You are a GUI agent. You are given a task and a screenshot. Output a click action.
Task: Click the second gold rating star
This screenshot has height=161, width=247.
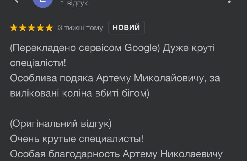[x=23, y=28]
